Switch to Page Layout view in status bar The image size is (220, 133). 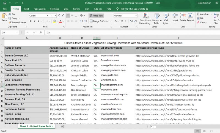coord(205,131)
